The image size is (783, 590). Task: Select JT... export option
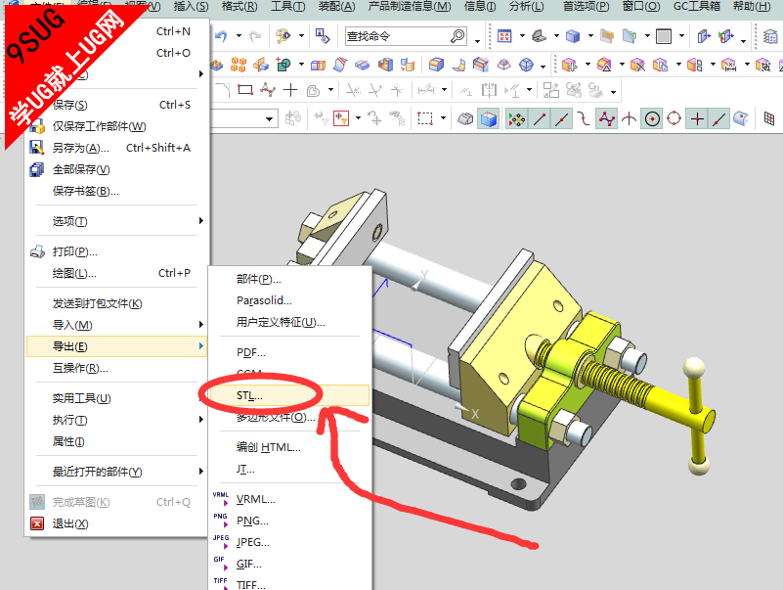pyautogui.click(x=245, y=470)
